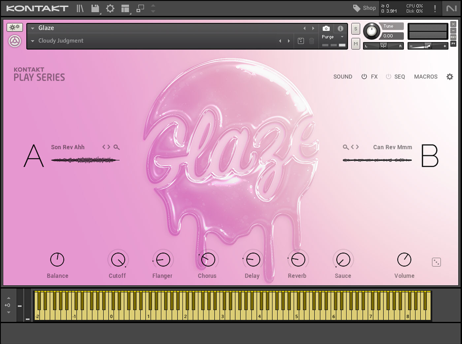Toggle PV button in instrument header
The image size is (462, 344).
pyautogui.click(x=453, y=43)
